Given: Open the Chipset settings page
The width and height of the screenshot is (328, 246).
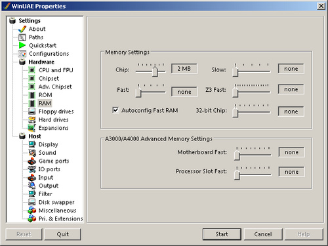Looking at the screenshot, I should [x=49, y=78].
